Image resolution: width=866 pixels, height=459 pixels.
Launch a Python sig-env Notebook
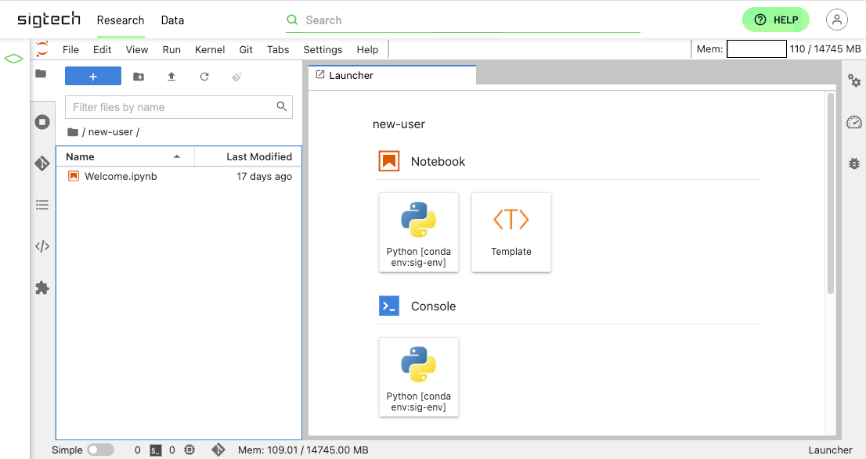pos(419,232)
